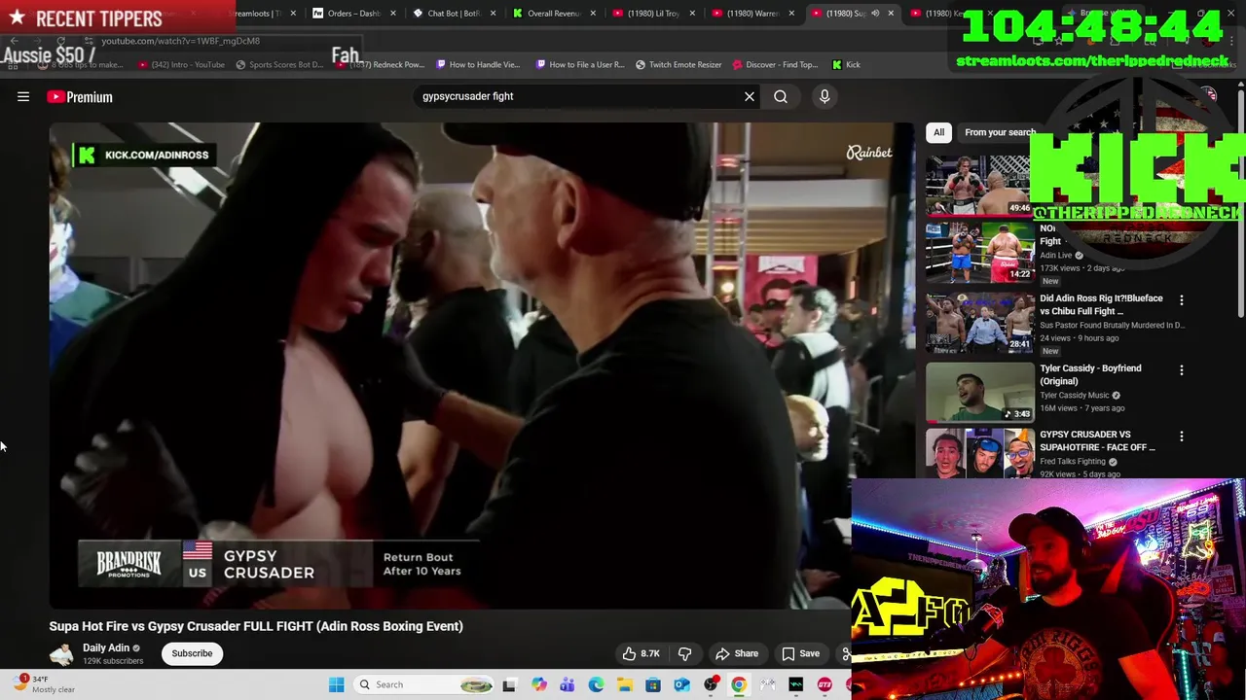Open Microsoft Teams from the taskbar

tap(567, 684)
